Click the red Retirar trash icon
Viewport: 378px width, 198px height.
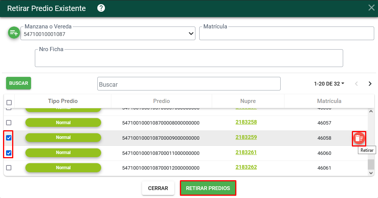(359, 139)
